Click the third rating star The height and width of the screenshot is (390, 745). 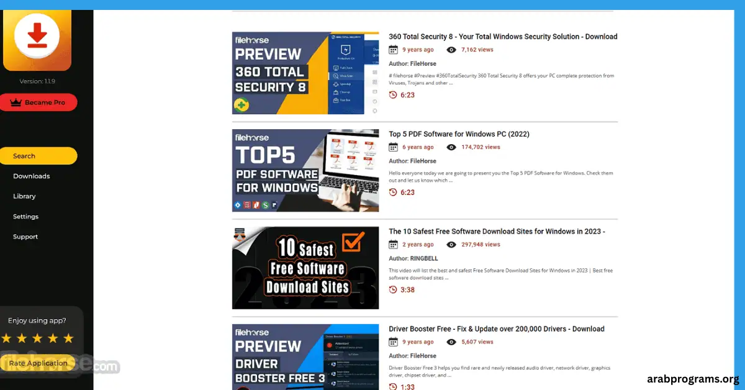tap(37, 338)
